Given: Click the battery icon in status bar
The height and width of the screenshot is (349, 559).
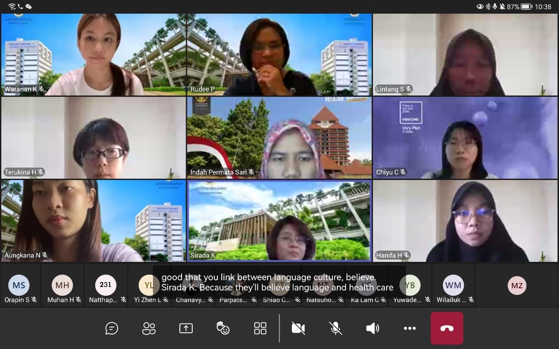Looking at the screenshot, I should (x=526, y=7).
